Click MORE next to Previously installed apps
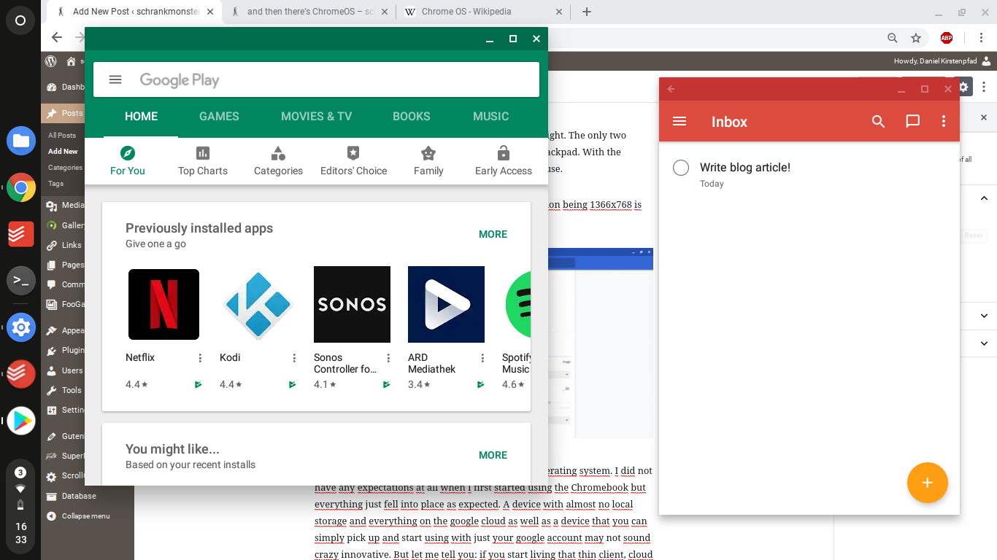This screenshot has width=997, height=560. pos(493,234)
